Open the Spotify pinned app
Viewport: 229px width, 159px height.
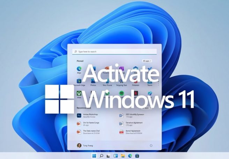[121, 93]
